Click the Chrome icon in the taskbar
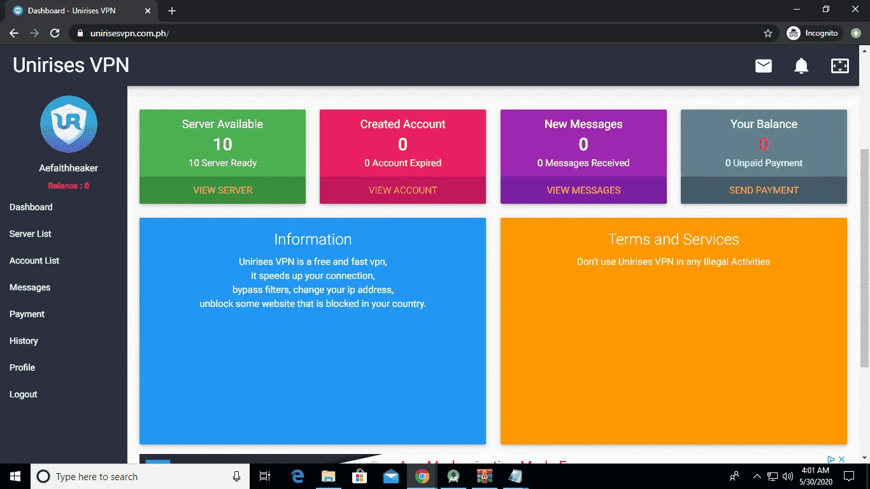 coord(422,476)
